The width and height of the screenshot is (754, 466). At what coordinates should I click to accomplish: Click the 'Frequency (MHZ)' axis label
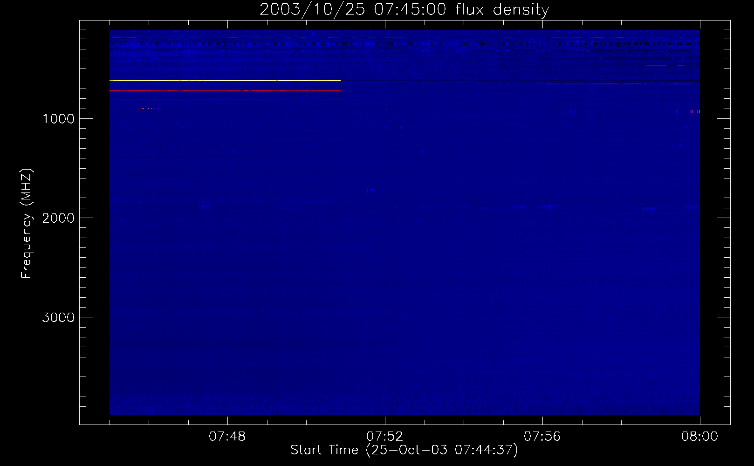pyautogui.click(x=27, y=223)
